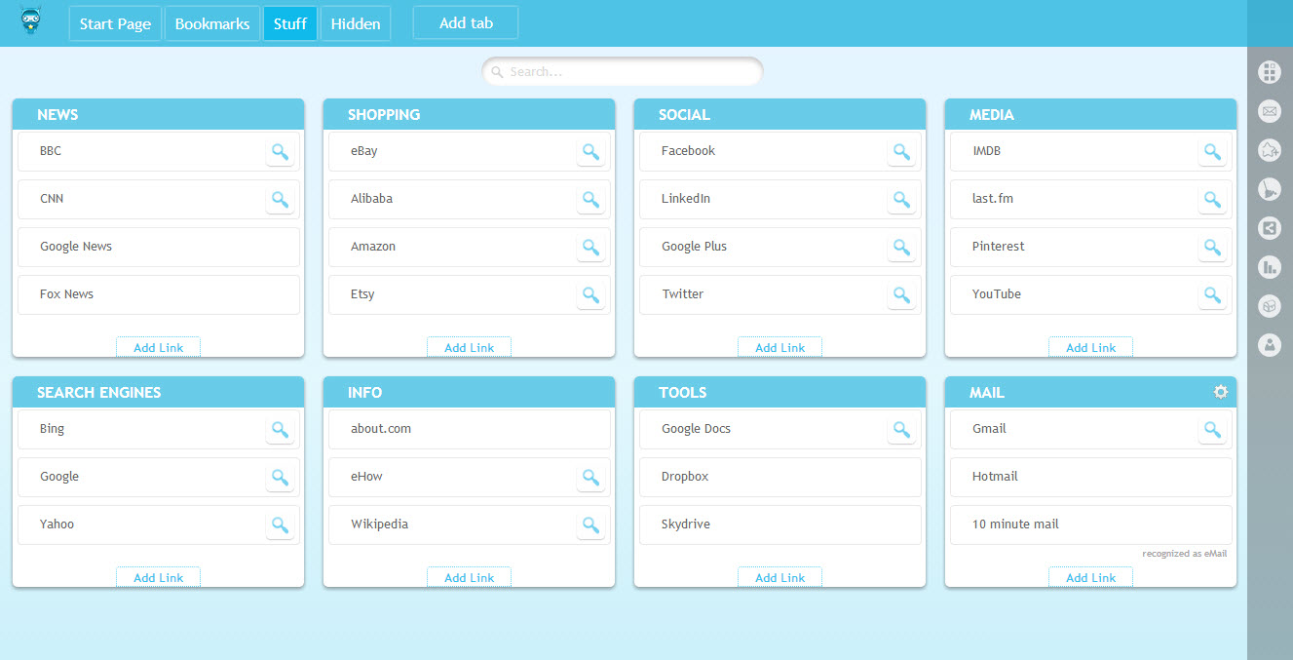Image resolution: width=1293 pixels, height=660 pixels.
Task: Open the bar chart statistics icon
Action: [1269, 267]
